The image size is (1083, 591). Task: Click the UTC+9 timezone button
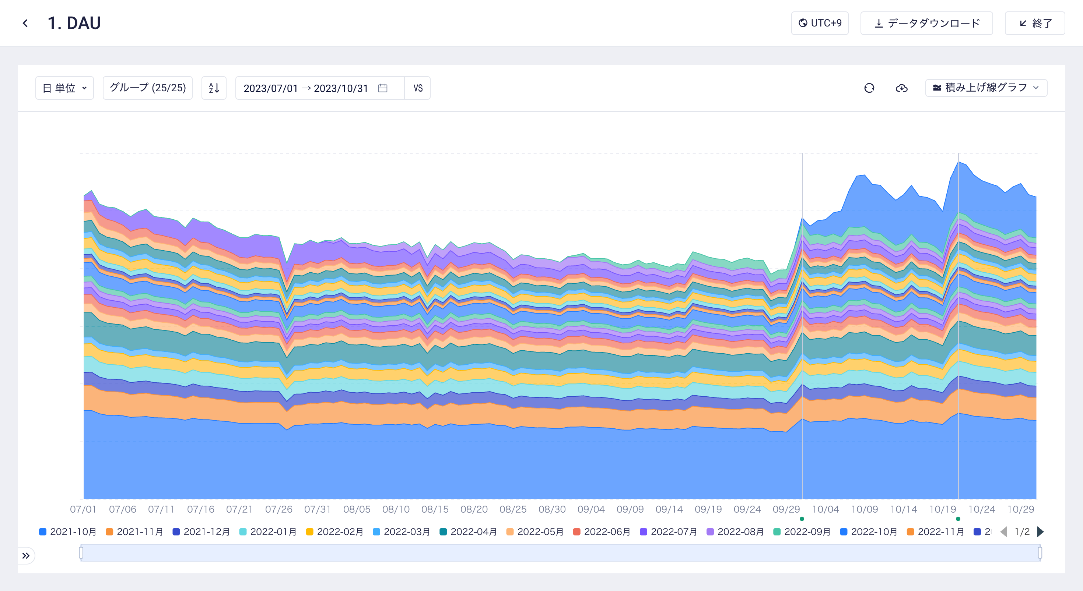[x=820, y=23]
